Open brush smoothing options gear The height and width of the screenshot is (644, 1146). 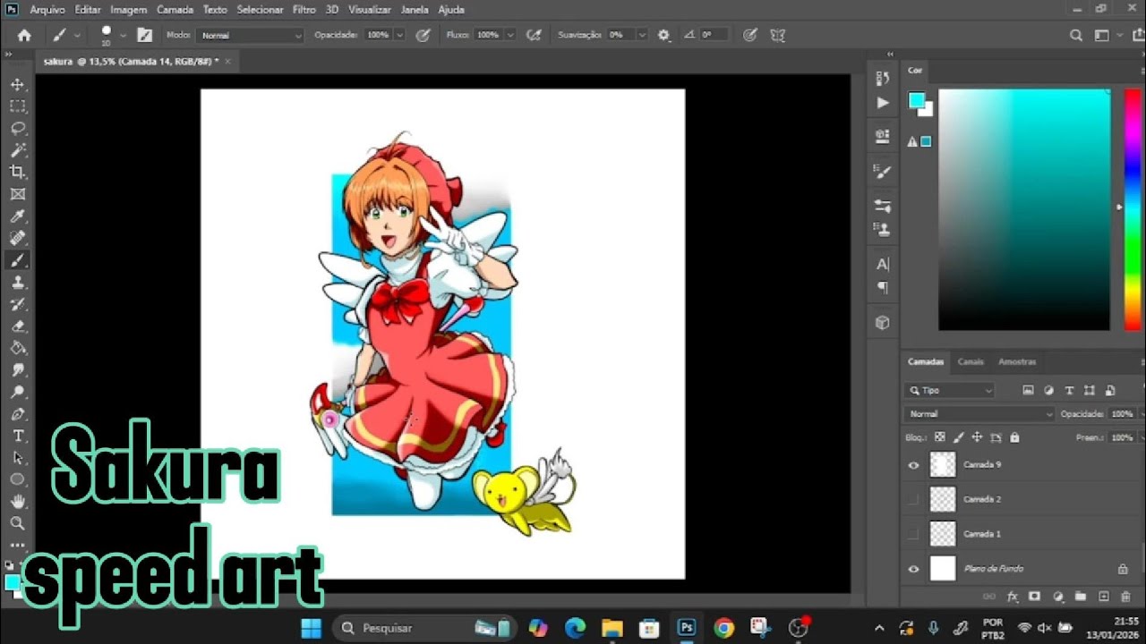[663, 35]
